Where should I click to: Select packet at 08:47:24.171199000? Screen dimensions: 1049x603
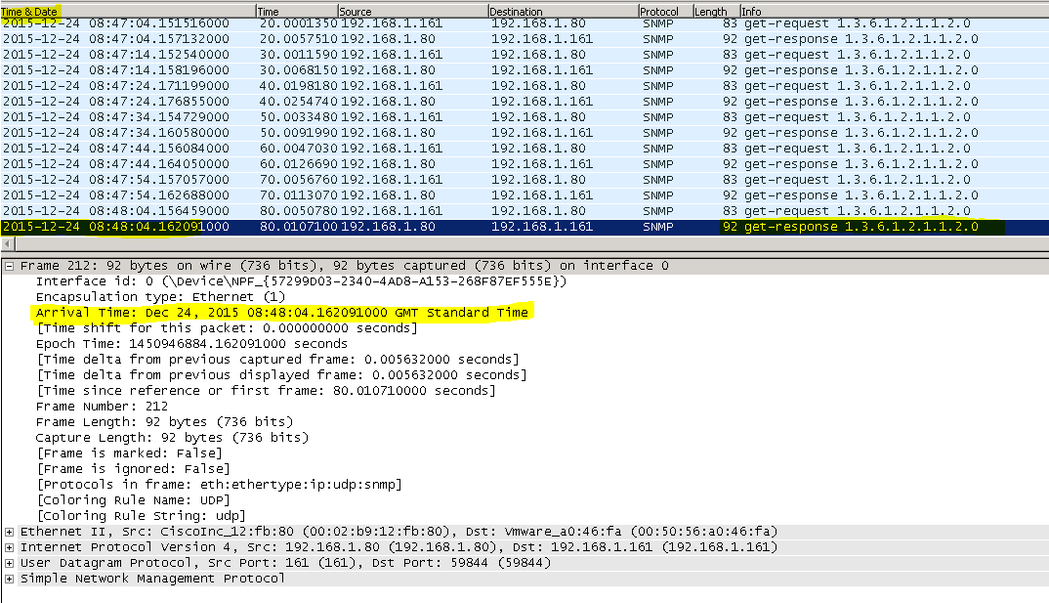coord(524,86)
